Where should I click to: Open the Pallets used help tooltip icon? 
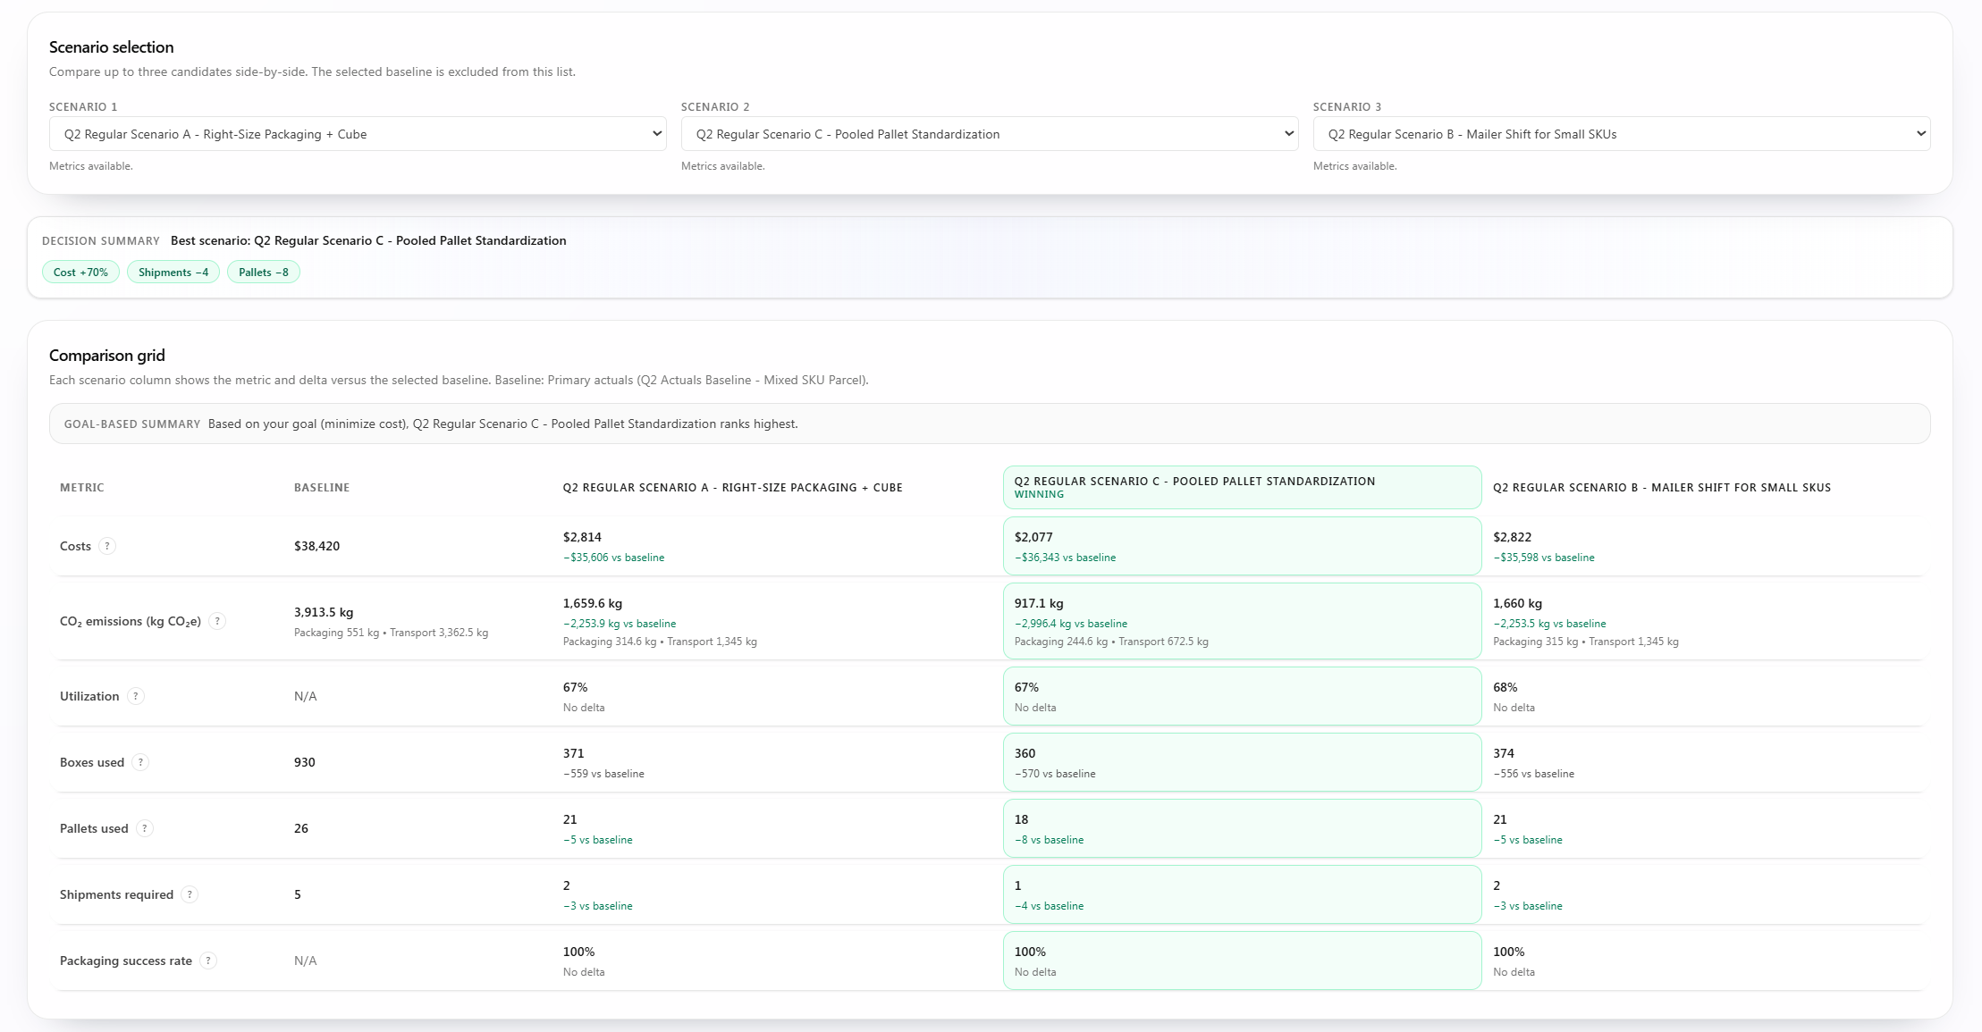pyautogui.click(x=145, y=828)
